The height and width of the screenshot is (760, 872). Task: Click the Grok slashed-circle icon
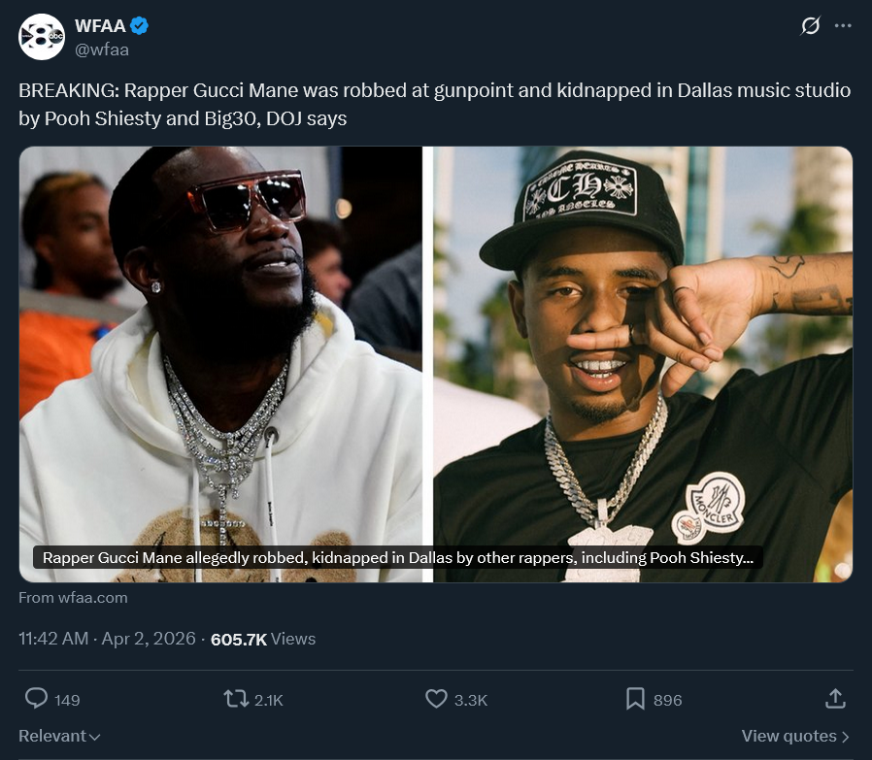(810, 25)
